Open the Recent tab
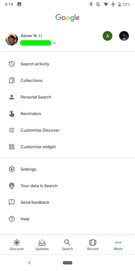135x271 pixels. tap(93, 245)
